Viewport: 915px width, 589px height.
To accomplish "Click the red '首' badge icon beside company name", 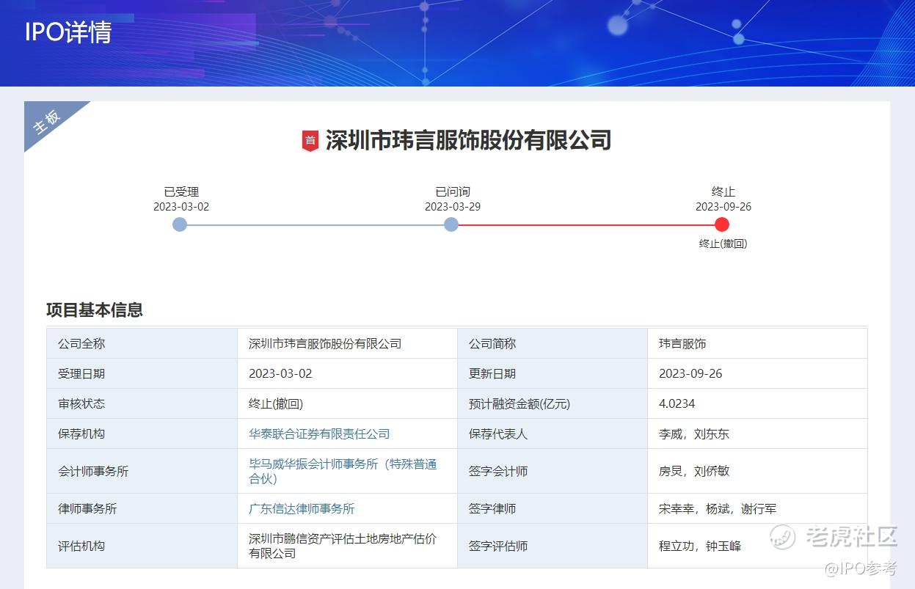I will [310, 140].
